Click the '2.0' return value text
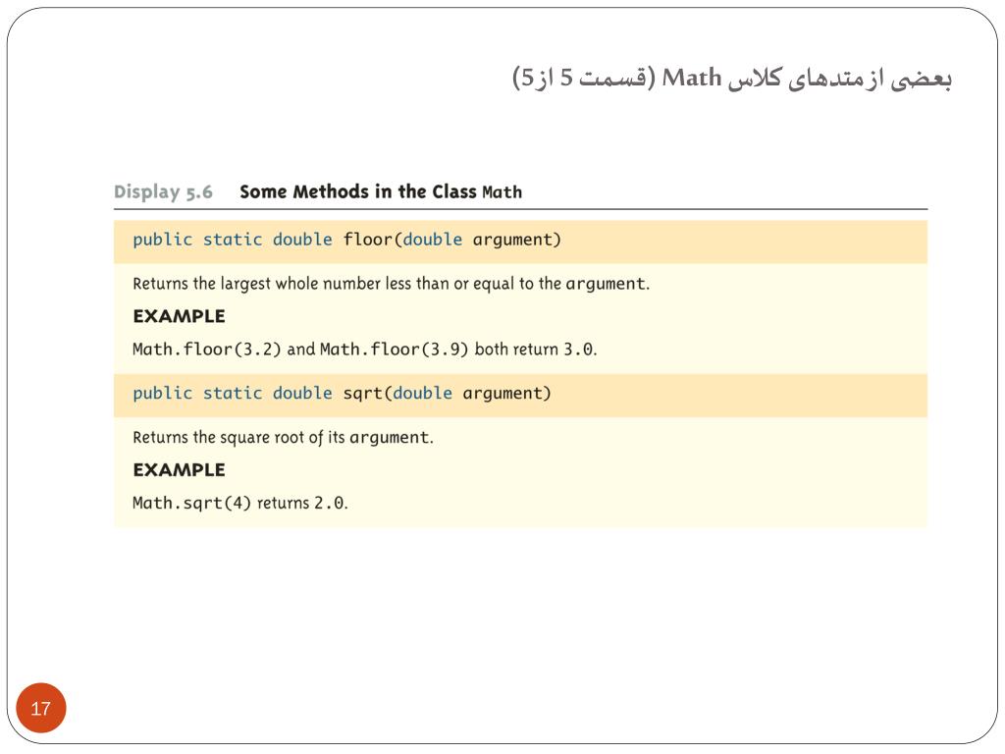Screen dimensions: 1005x754 [330, 503]
